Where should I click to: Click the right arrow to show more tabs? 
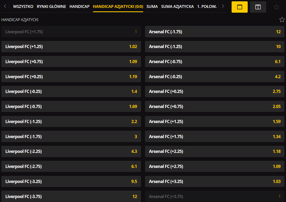pyautogui.click(x=223, y=6)
